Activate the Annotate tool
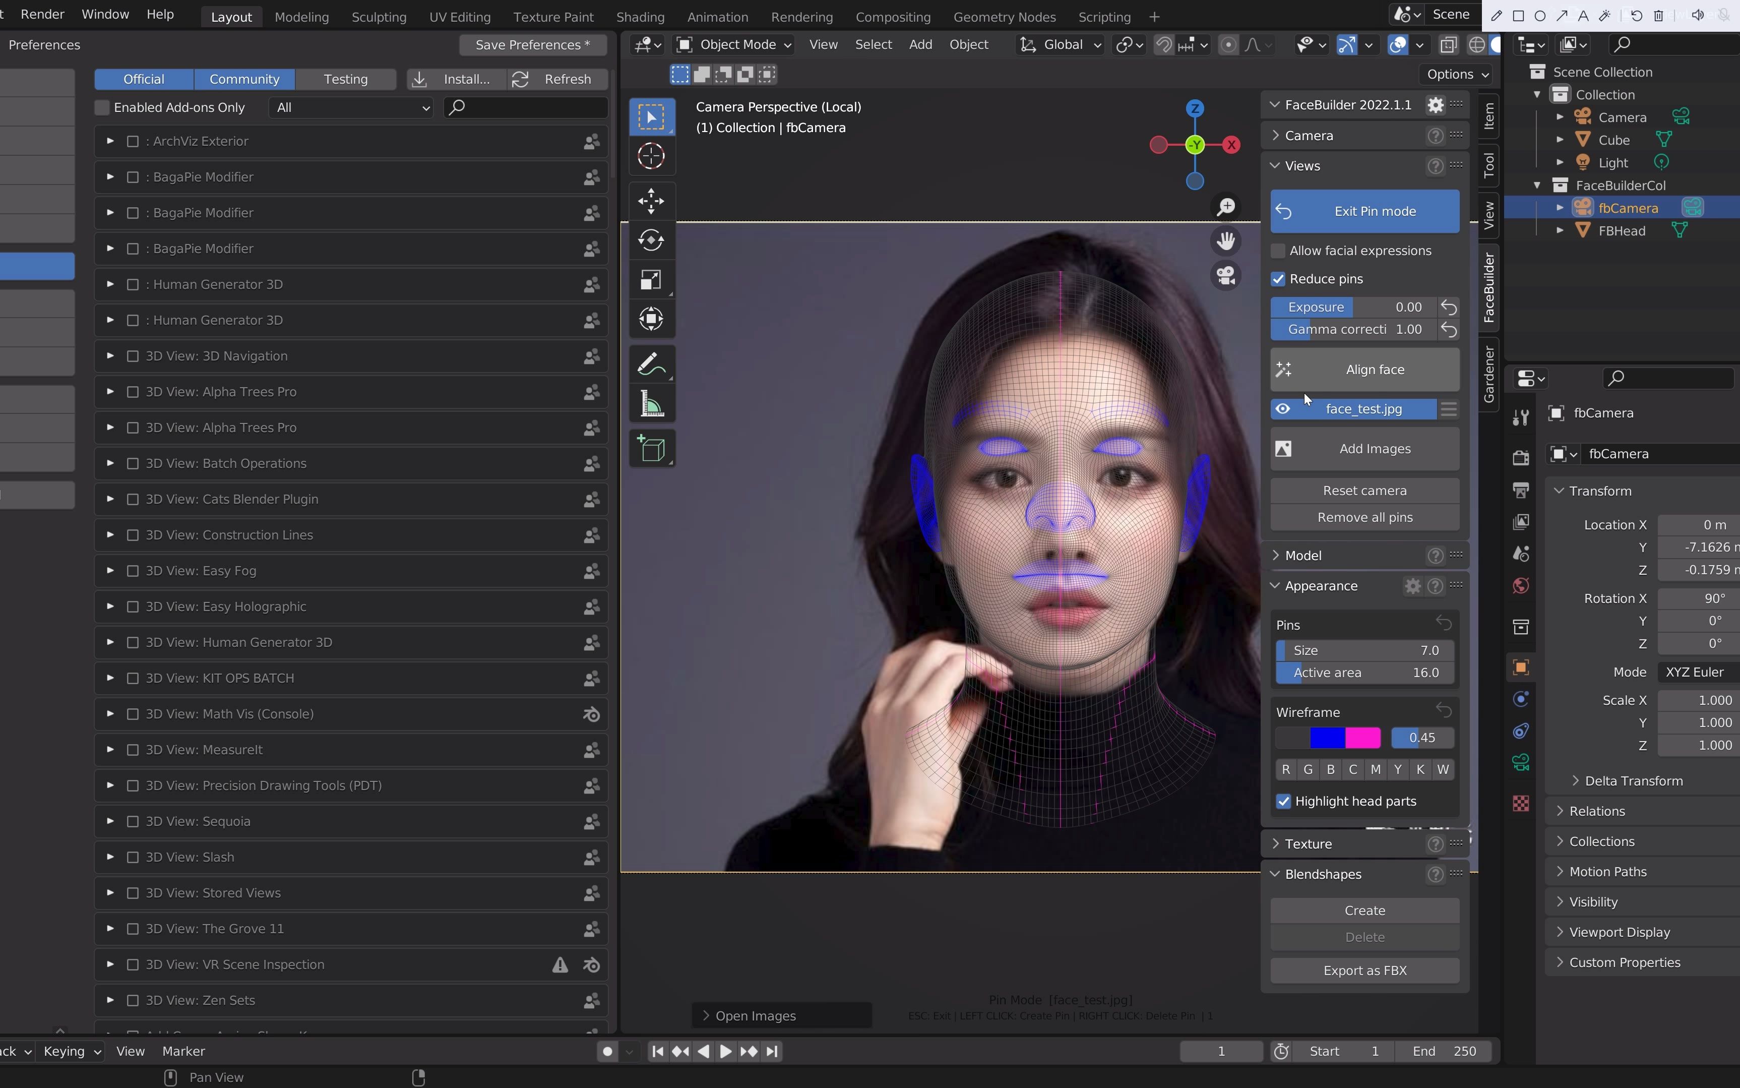1740x1088 pixels. pyautogui.click(x=651, y=364)
